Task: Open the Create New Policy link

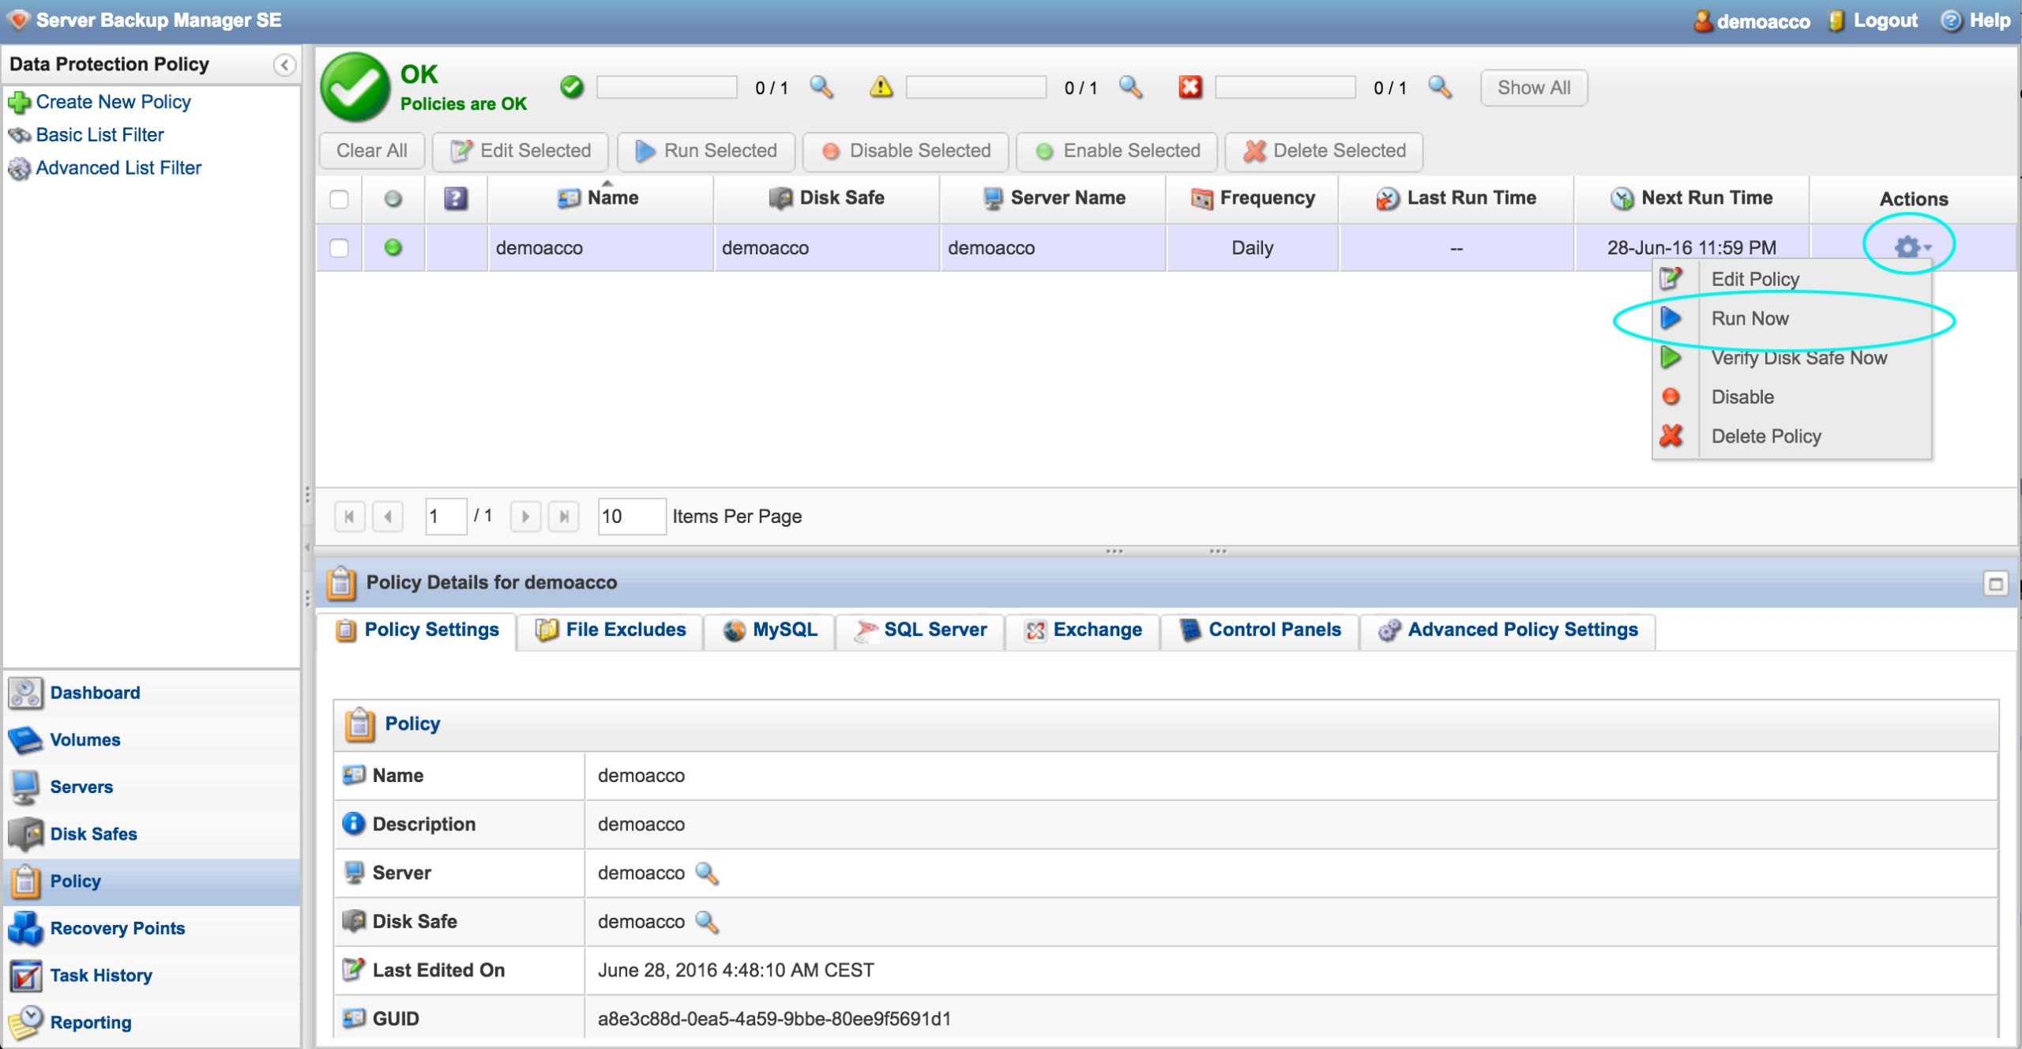Action: (x=113, y=102)
